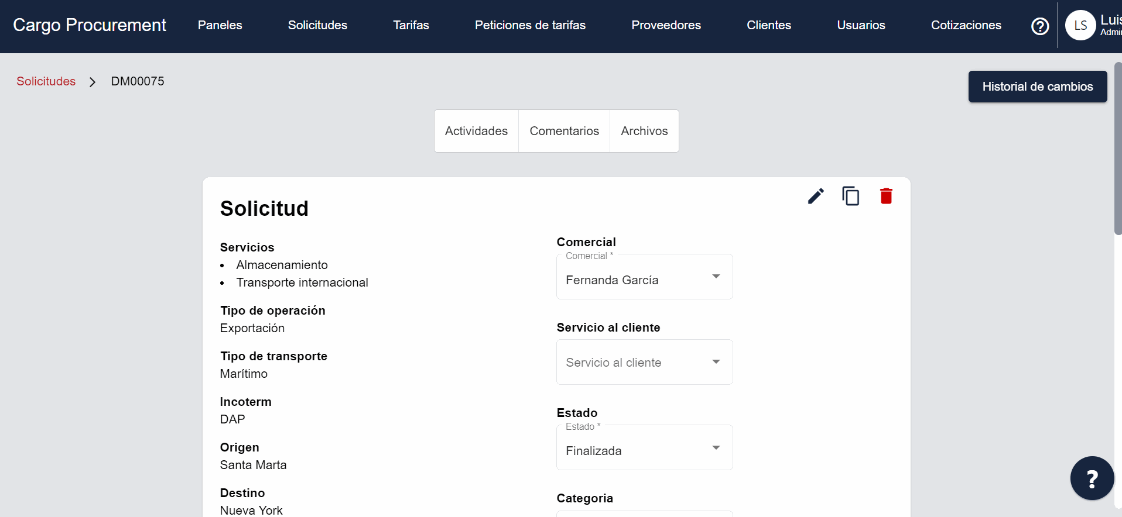1122x517 pixels.
Task: Go back to Solicitudes via breadcrumb
Action: coord(46,81)
